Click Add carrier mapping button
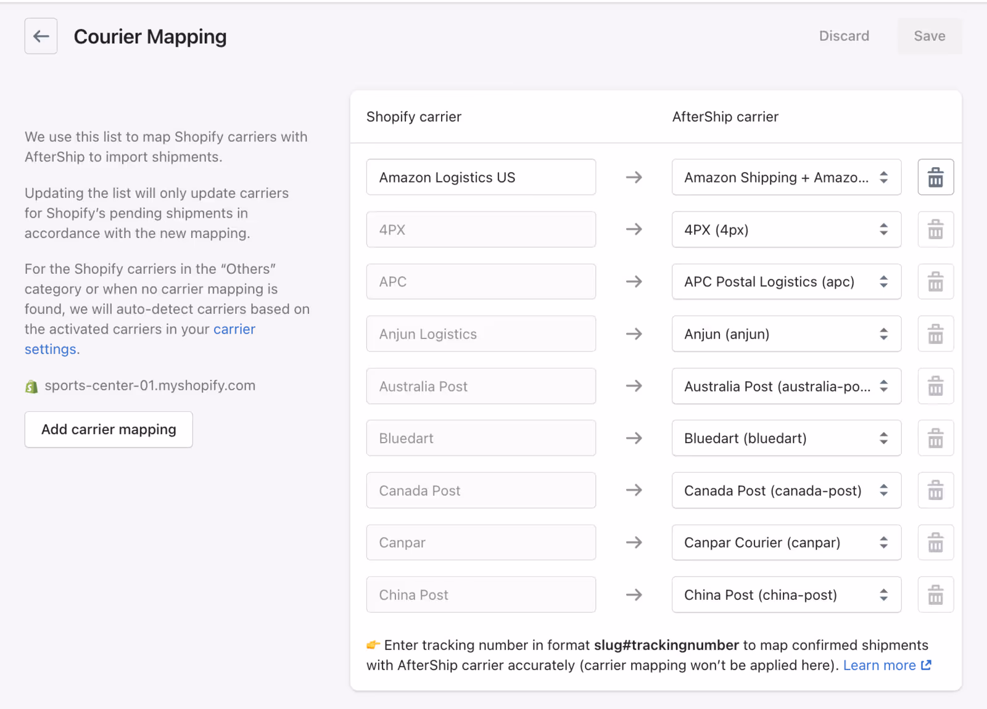The width and height of the screenshot is (987, 709). tap(109, 430)
